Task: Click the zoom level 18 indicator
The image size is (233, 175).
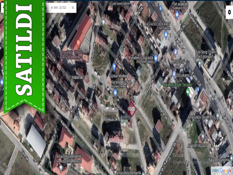Action: 73,8
